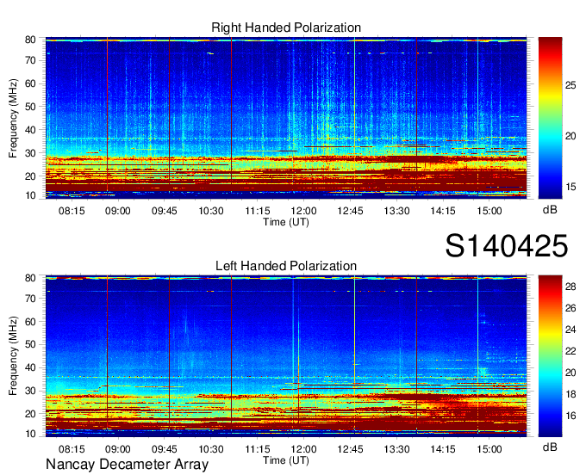The height and width of the screenshot is (475, 586).
Task: Click the 'Left Handed Polarization' plot title
Action: pos(286,266)
